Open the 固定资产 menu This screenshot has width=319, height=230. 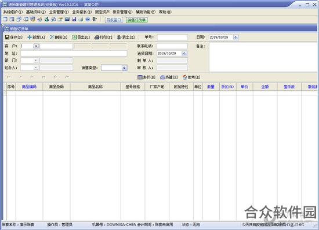coord(102,12)
